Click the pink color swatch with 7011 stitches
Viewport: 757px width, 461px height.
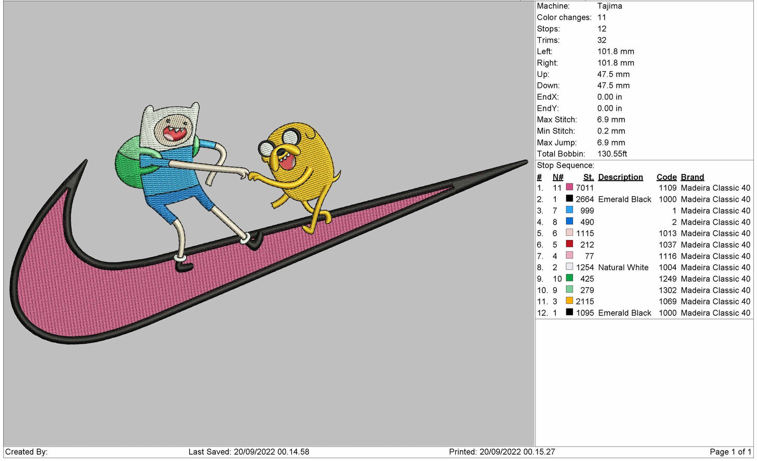569,187
